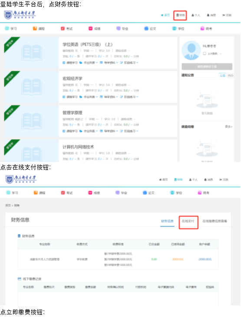Choose 课程 in the finance page menu bar
Image resolution: width=241 pixels, height=317 pixels.
click(x=40, y=193)
